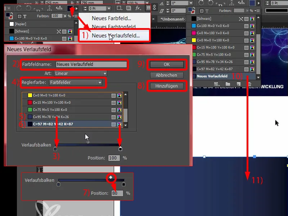
Task: Click Position field showing 100
Action: pos(114,158)
